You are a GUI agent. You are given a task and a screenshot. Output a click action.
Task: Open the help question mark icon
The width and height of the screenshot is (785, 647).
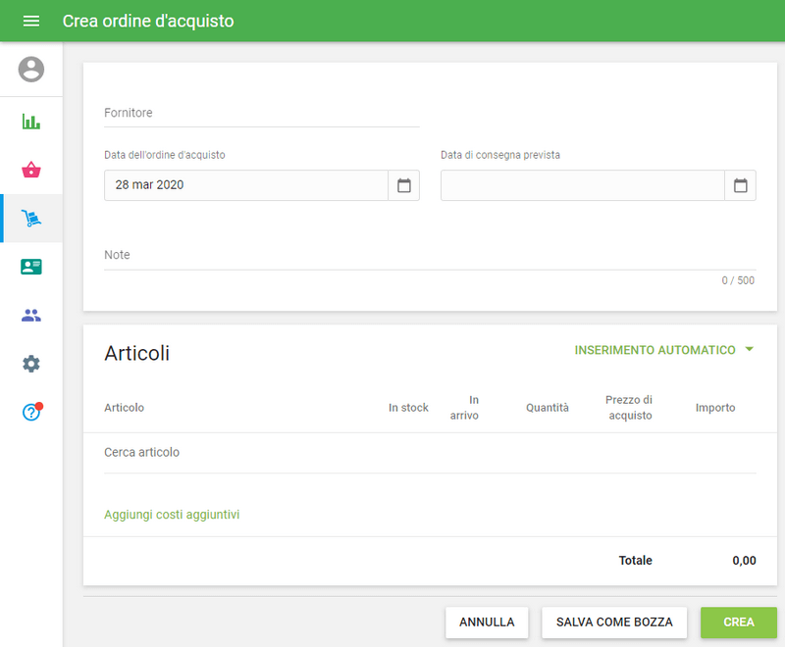click(31, 412)
